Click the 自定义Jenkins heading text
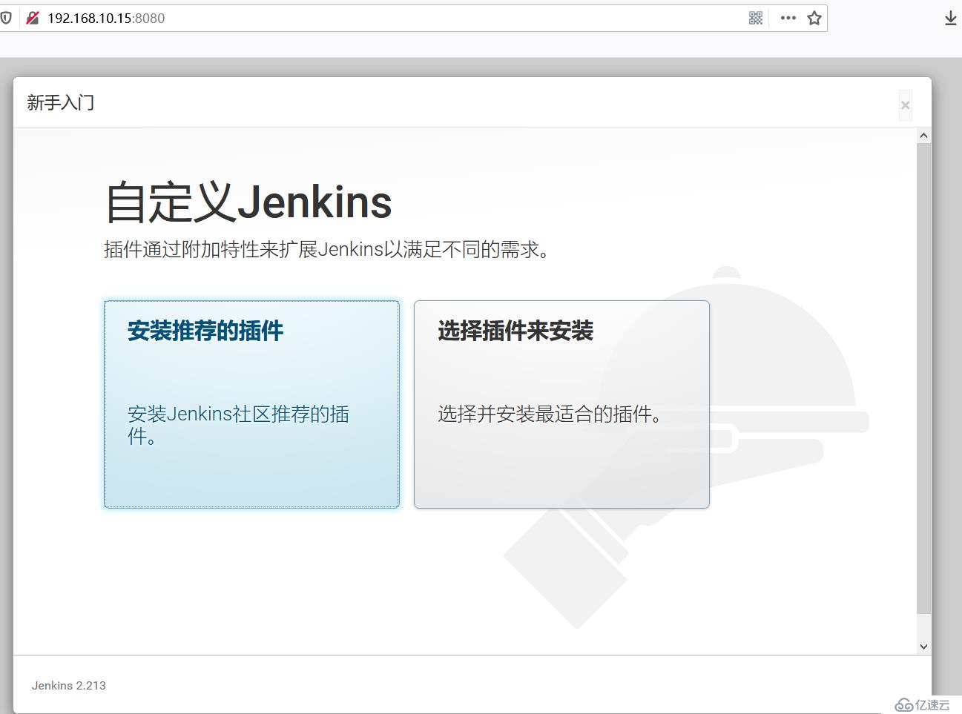This screenshot has width=962, height=714. pyautogui.click(x=248, y=202)
